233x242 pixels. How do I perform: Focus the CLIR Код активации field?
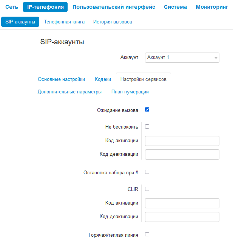[182, 203]
